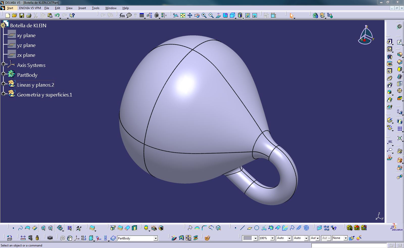Image resolution: width=404 pixels, height=248 pixels.
Task: Click the Isometric View cube icon
Action: point(232,15)
